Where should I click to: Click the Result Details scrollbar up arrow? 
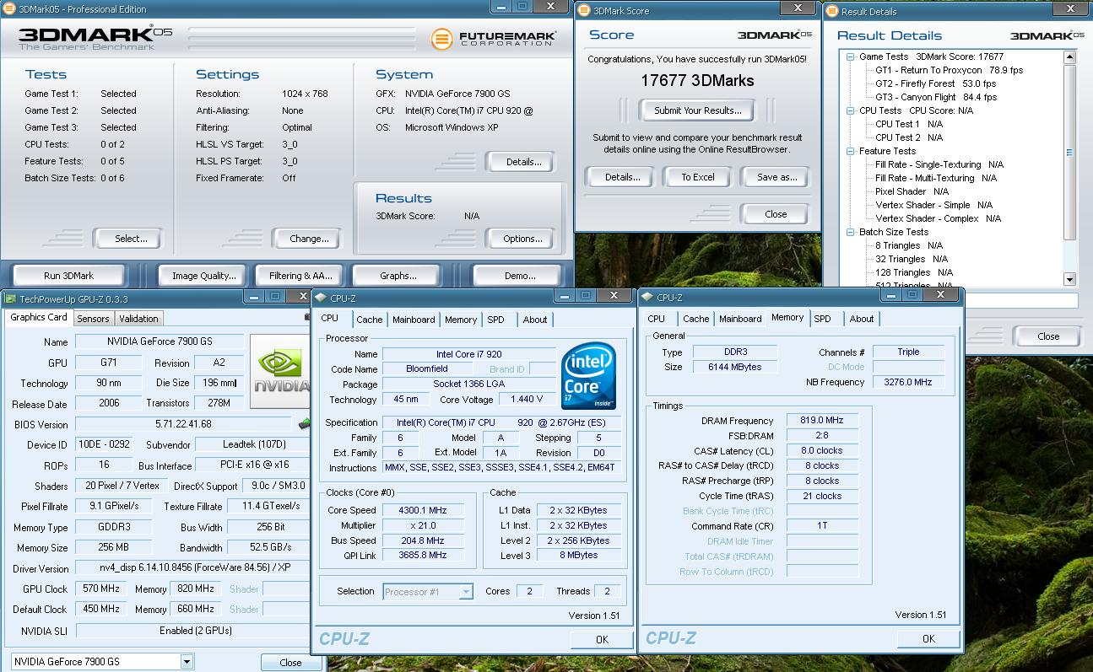coord(1069,57)
